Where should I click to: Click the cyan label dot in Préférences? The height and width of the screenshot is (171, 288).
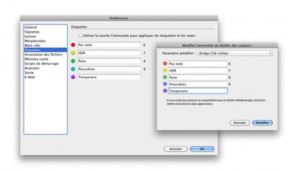coord(73,69)
